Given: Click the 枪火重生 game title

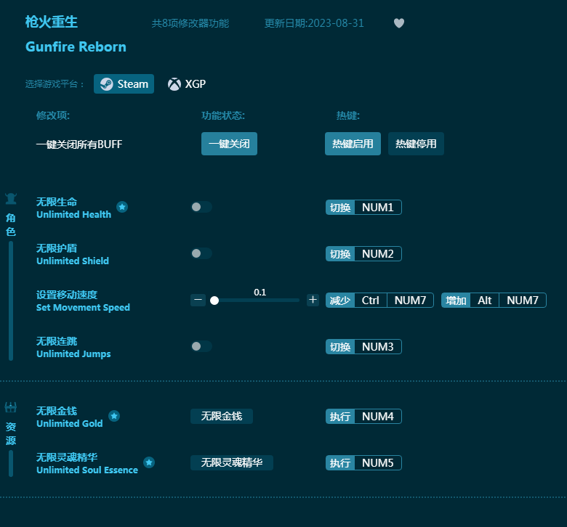Looking at the screenshot, I should pyautogui.click(x=52, y=22).
